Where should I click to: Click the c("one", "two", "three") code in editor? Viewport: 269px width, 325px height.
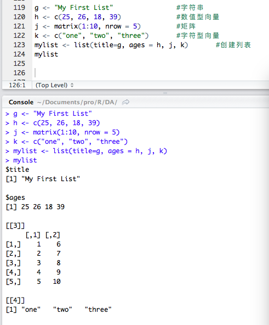(x=101, y=36)
